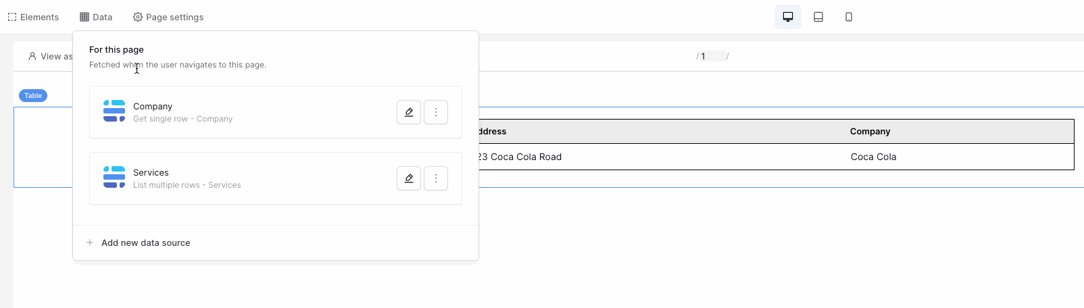Switch to tablet preview mode
Viewport: 1084px width, 308px height.
(818, 17)
